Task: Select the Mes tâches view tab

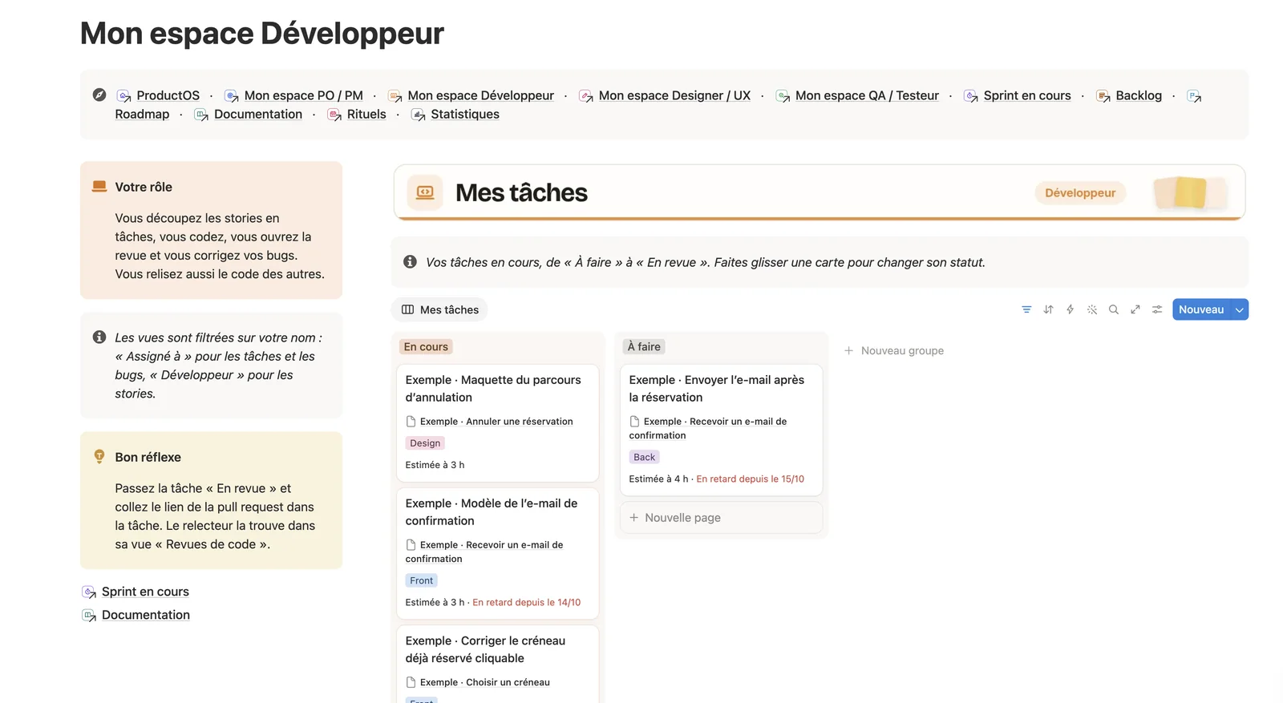Action: 439,309
